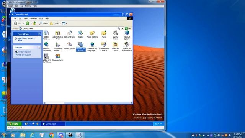Image resolution: width=245 pixels, height=138 pixels.
Task: Open the Fonts folder icon
Action: (104, 34)
